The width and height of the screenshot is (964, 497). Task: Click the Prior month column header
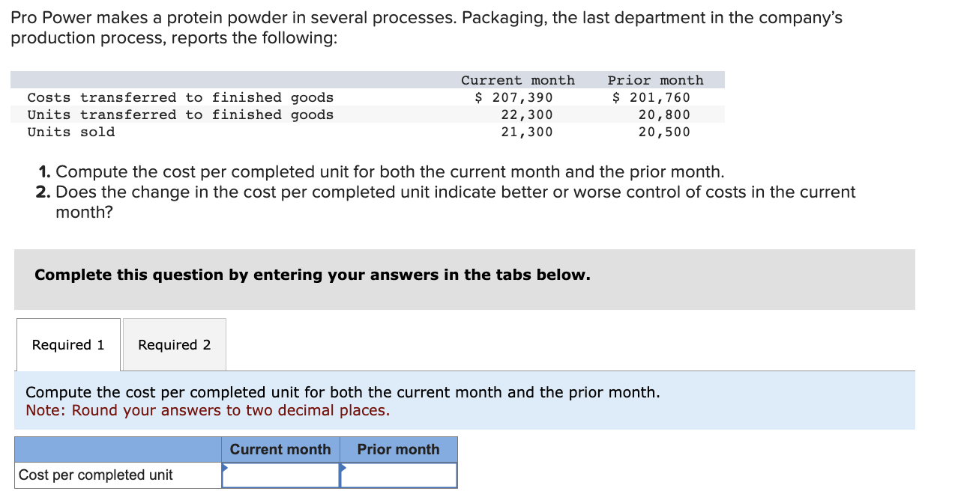tap(398, 449)
